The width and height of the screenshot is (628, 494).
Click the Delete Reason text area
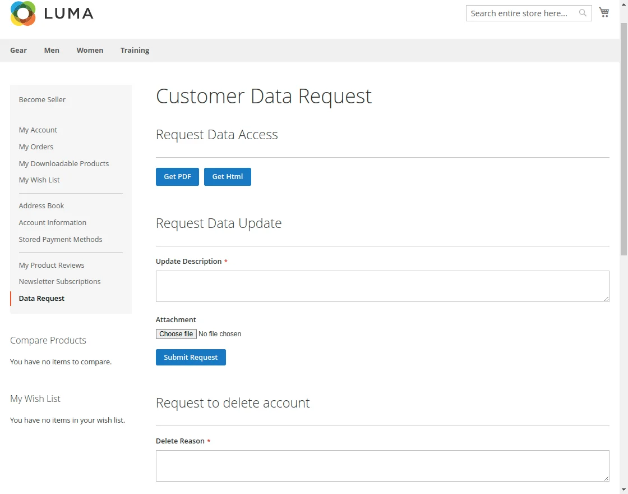pos(382,465)
